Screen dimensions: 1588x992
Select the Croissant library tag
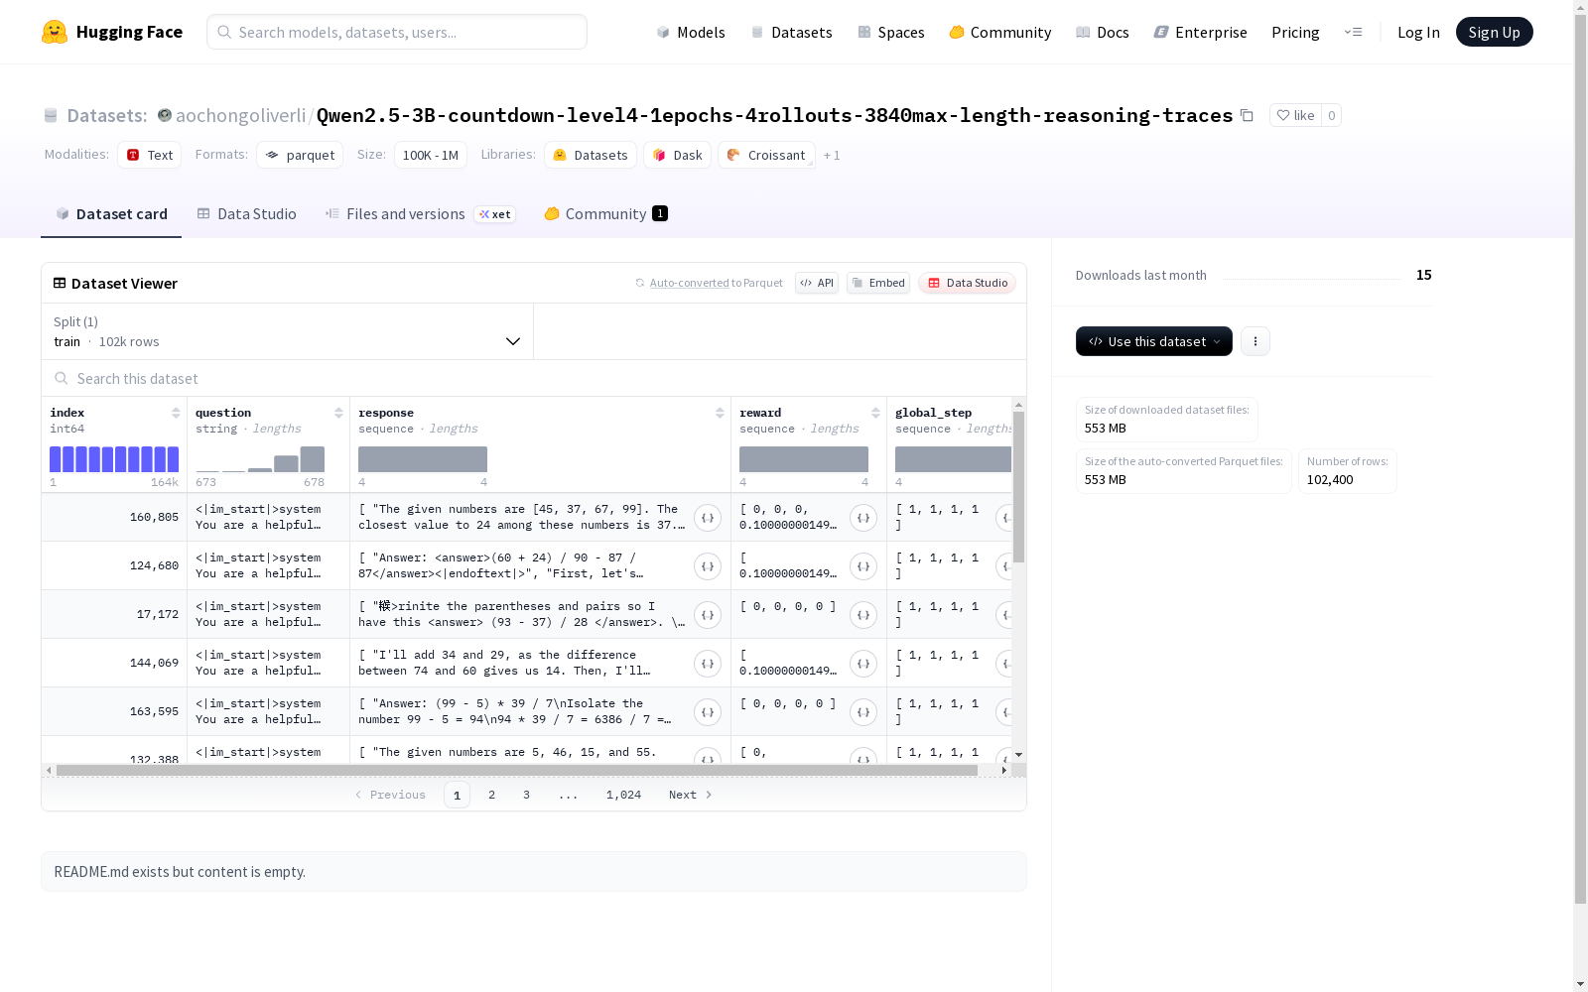[766, 155]
